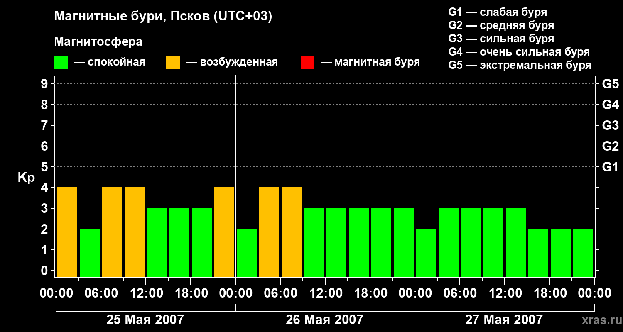Click the 25 May 09:00–12:00 orange bar

pos(135,232)
